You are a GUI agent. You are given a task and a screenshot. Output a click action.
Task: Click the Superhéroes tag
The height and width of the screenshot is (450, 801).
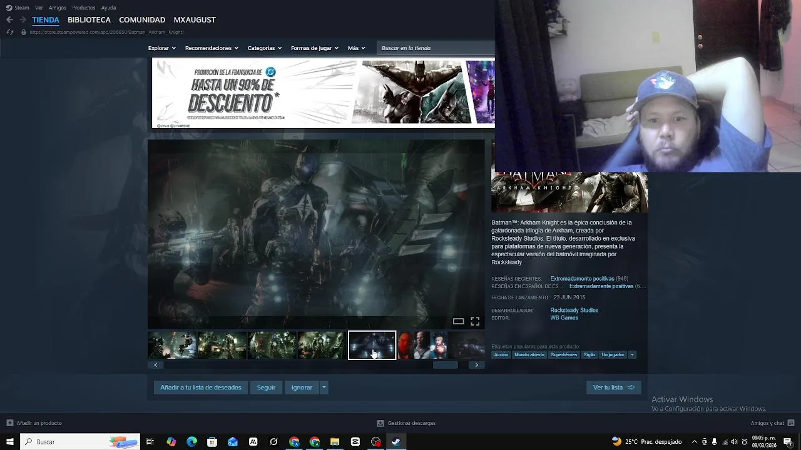564,354
